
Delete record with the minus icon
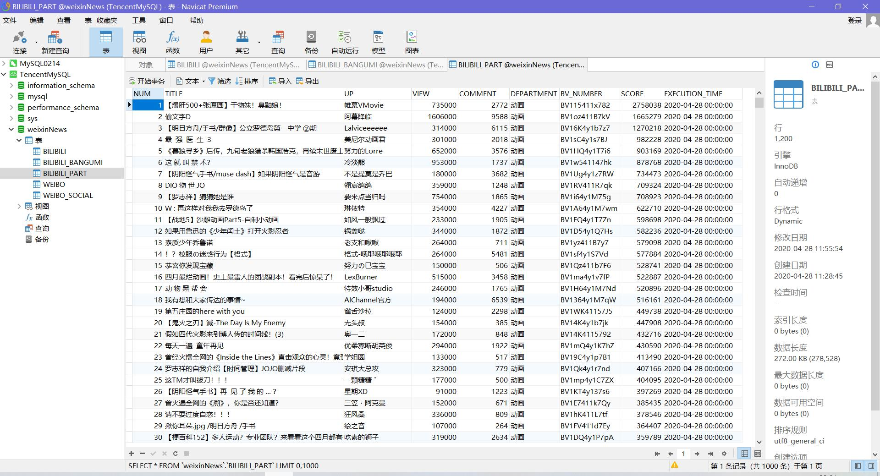(142, 453)
